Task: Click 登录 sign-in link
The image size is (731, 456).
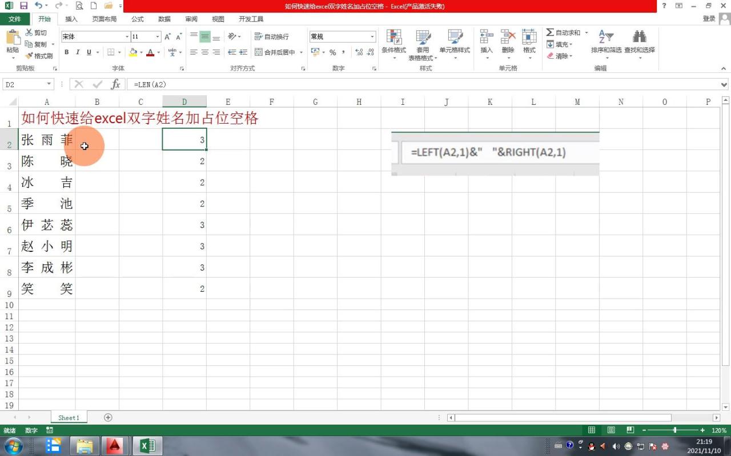Action: [709, 19]
